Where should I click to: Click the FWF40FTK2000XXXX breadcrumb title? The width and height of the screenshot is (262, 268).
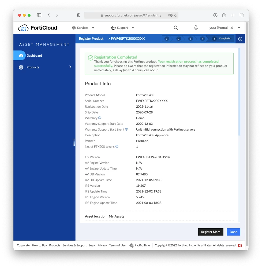(128, 39)
